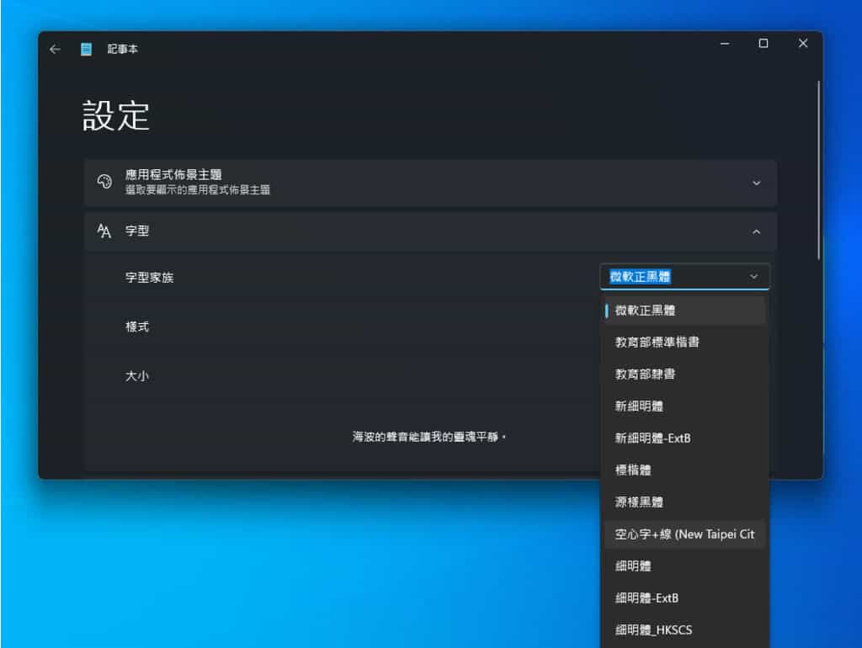Select 細明體_HKSCS font option
Viewport: 862px width, 648px height.
click(x=684, y=629)
